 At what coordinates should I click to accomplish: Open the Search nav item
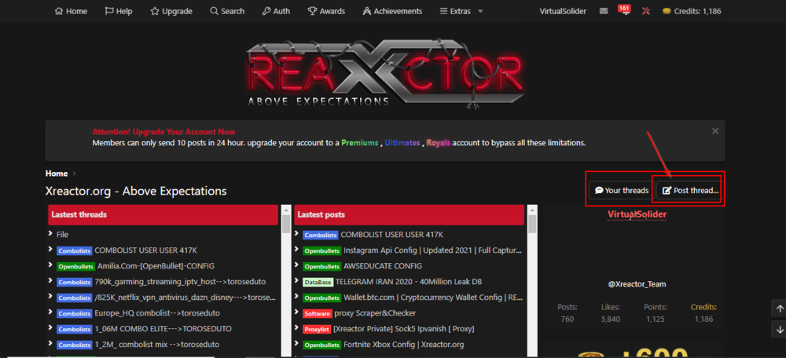click(x=227, y=11)
